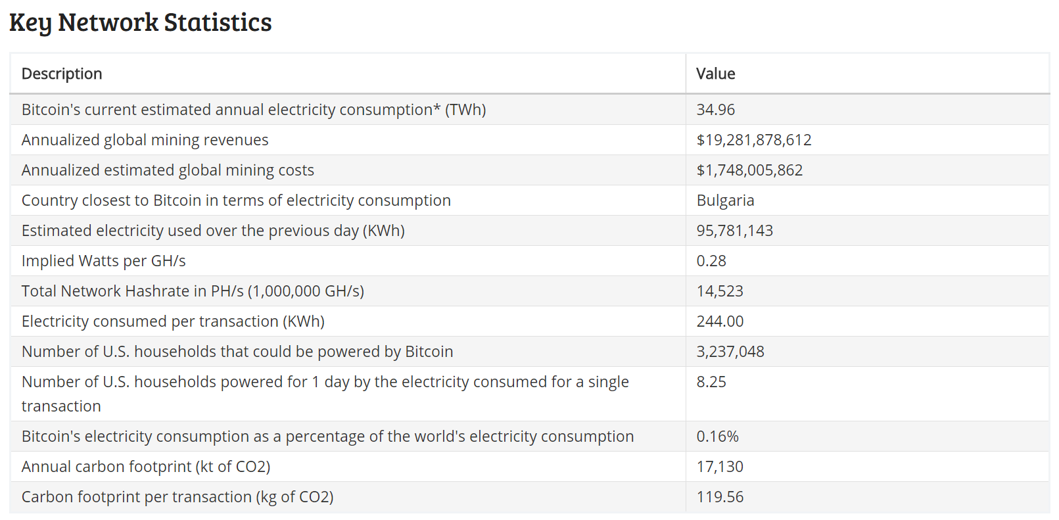Viewport: 1059px width, 520px height.
Task: Click the Value column header
Action: [x=715, y=74]
